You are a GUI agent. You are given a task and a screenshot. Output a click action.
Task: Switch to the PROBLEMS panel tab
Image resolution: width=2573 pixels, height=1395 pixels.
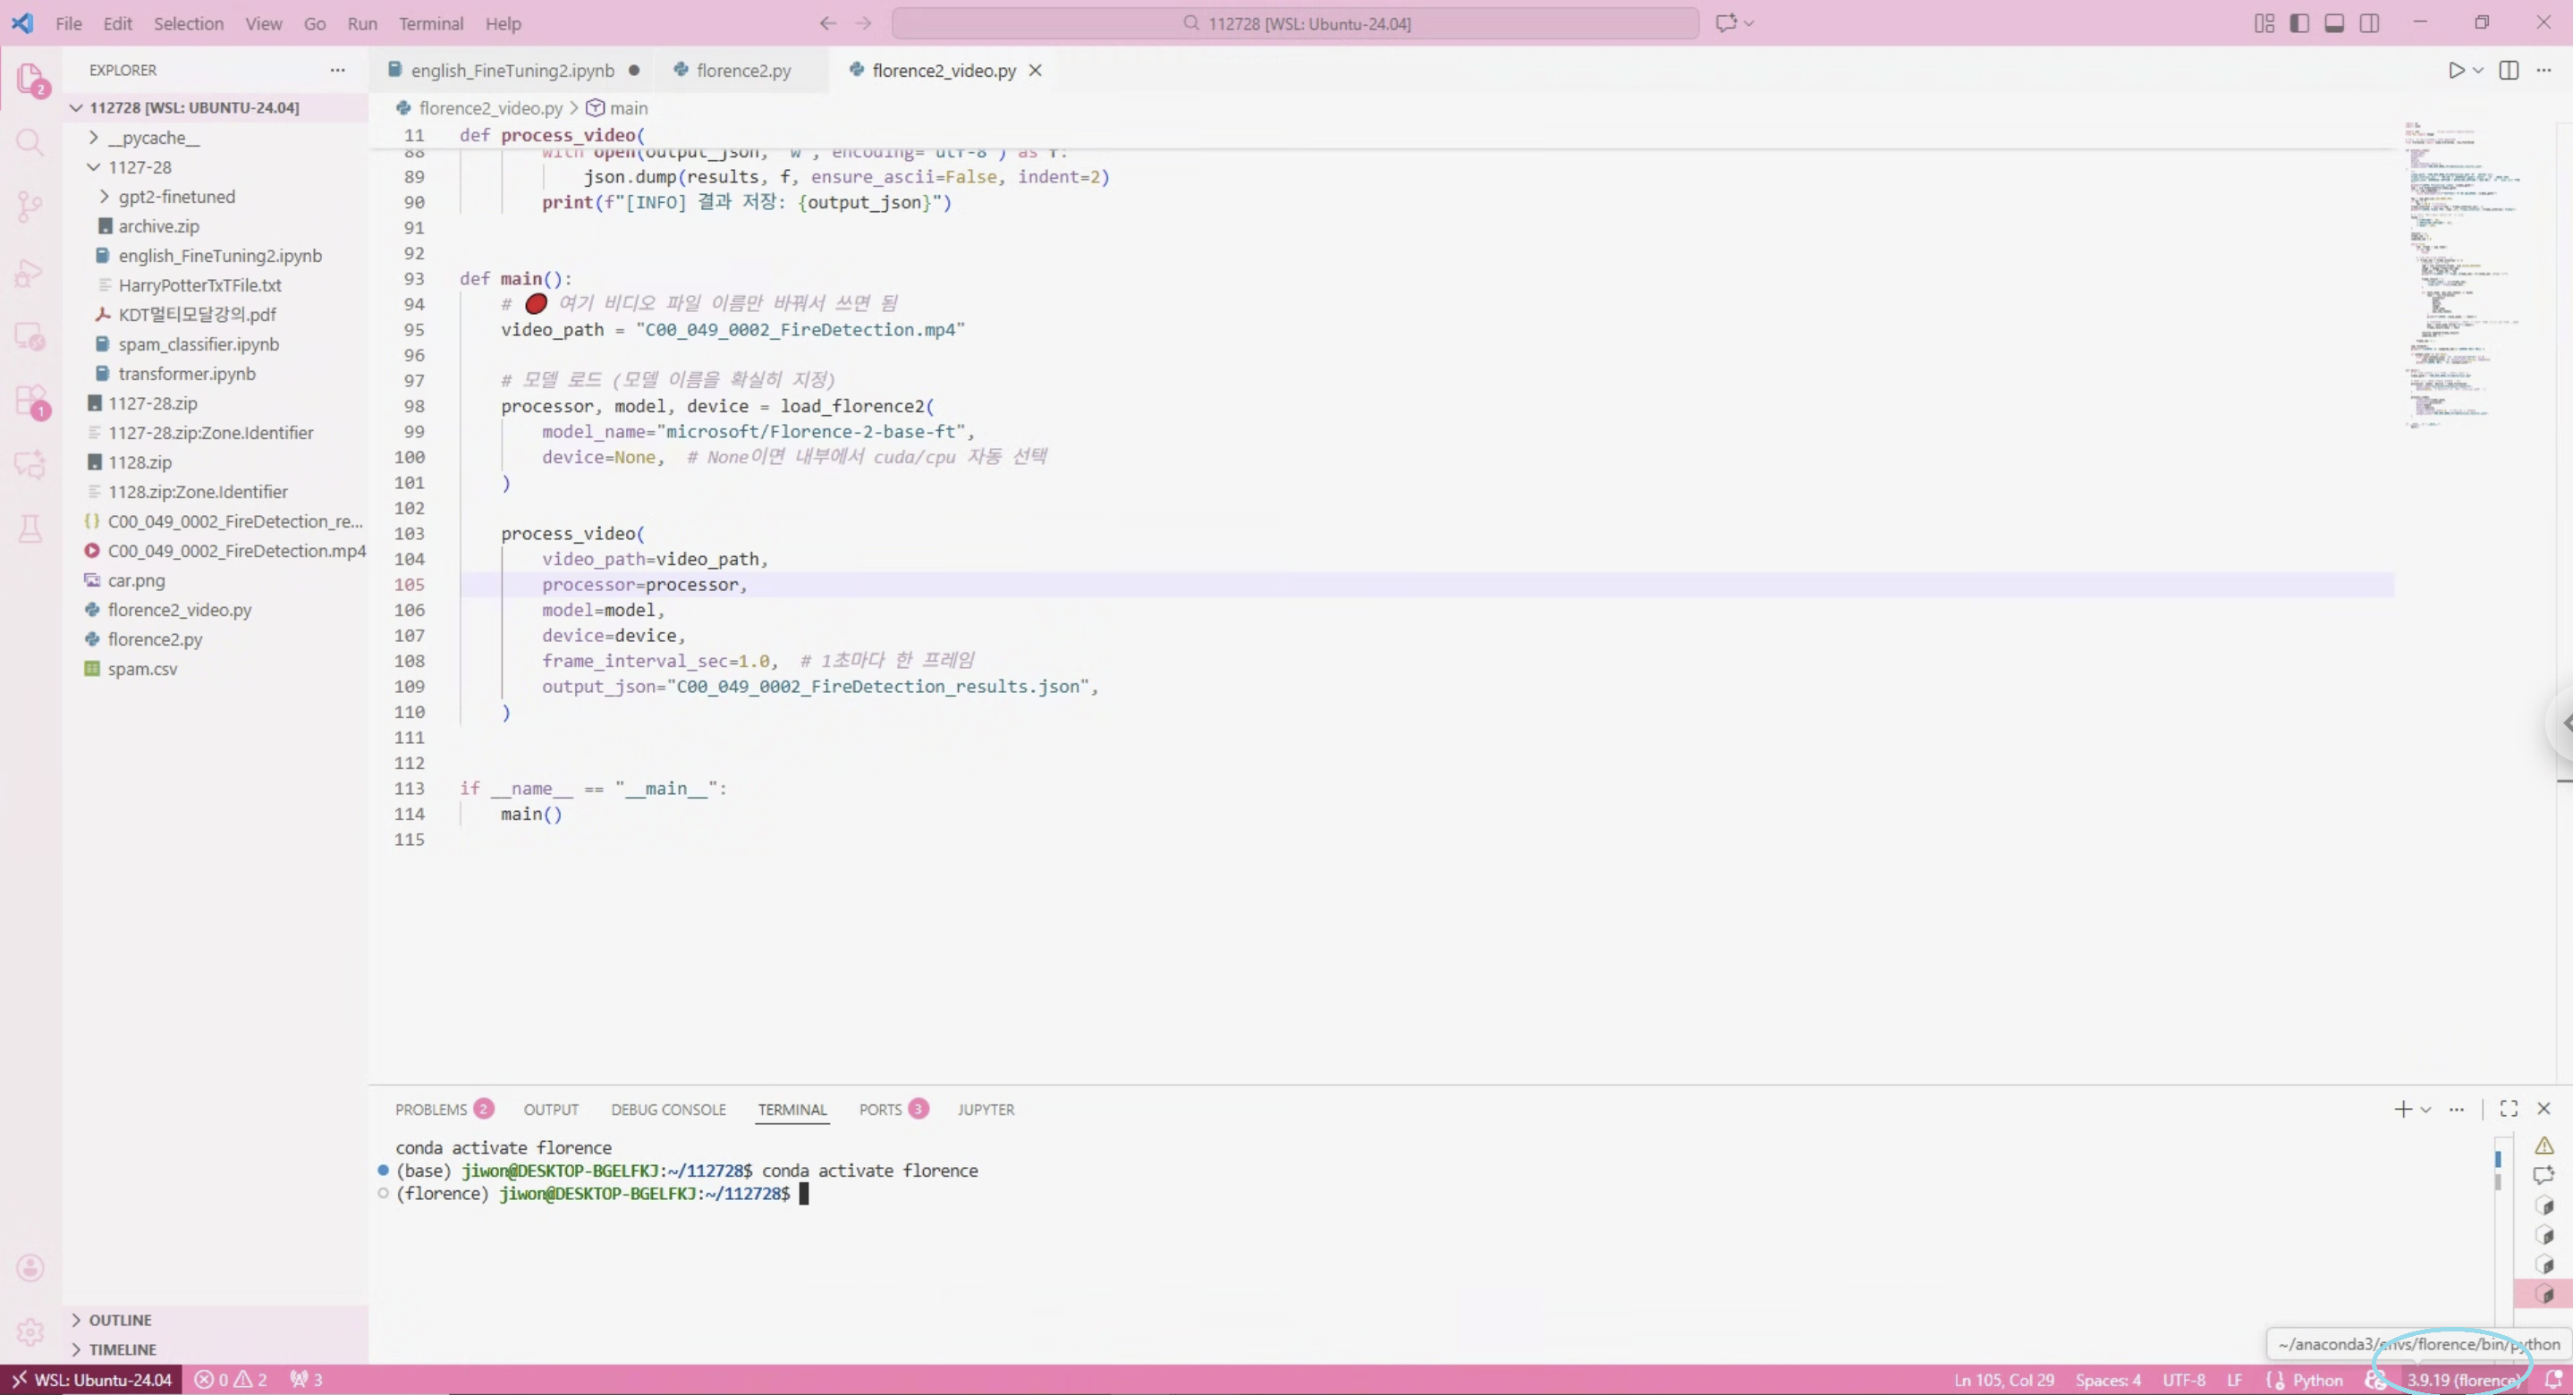click(x=430, y=1110)
